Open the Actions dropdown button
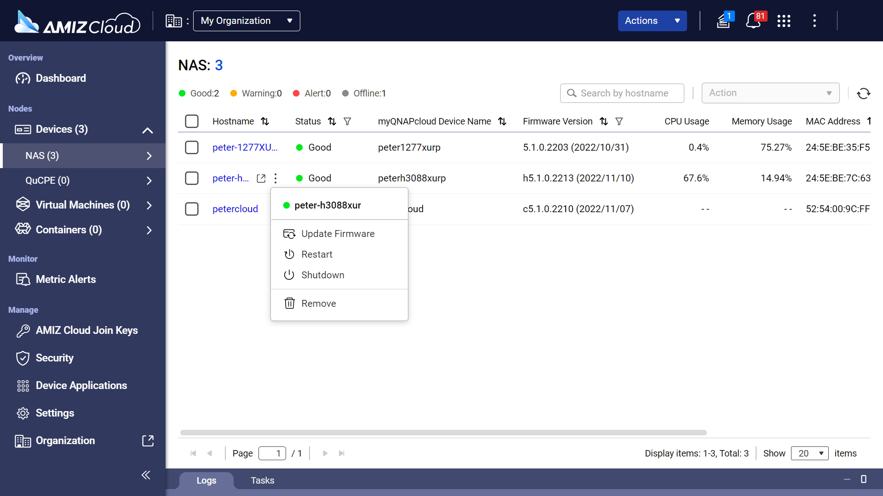The image size is (883, 496). point(651,21)
